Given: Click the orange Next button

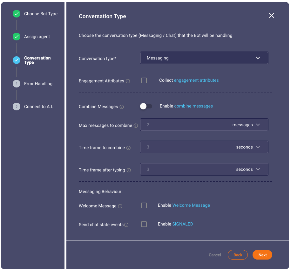Looking at the screenshot, I should (262, 255).
